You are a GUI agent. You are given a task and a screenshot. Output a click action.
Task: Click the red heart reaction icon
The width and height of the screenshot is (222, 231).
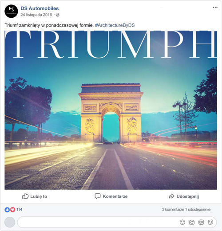click(13, 210)
